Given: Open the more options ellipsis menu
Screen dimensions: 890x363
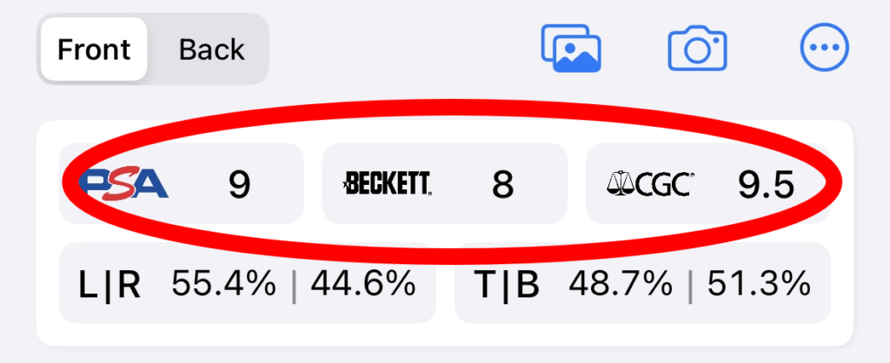Looking at the screenshot, I should [825, 49].
